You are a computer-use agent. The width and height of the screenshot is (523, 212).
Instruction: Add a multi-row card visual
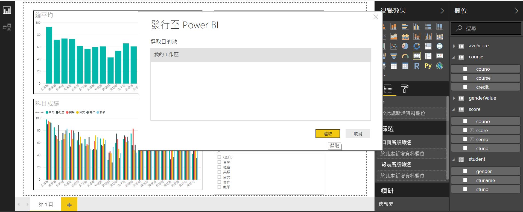click(x=428, y=56)
